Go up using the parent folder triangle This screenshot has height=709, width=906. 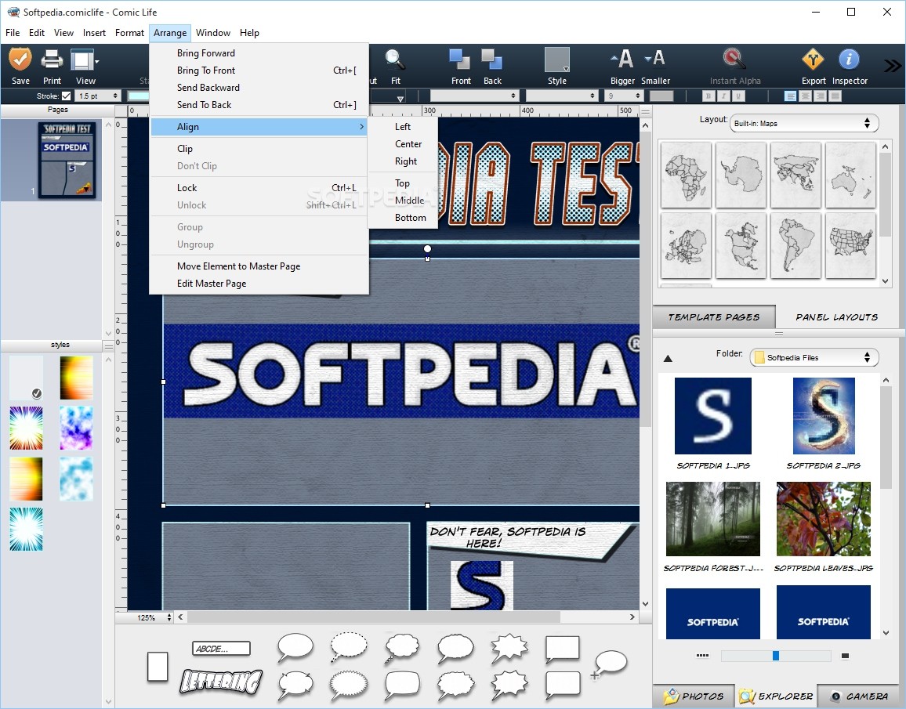(668, 359)
